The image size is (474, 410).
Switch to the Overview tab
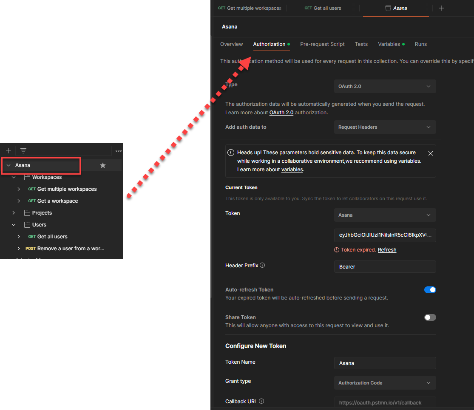click(x=232, y=44)
